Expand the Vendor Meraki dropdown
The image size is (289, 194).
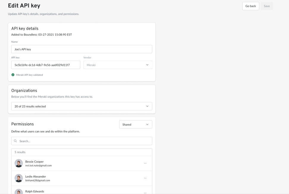click(x=118, y=65)
